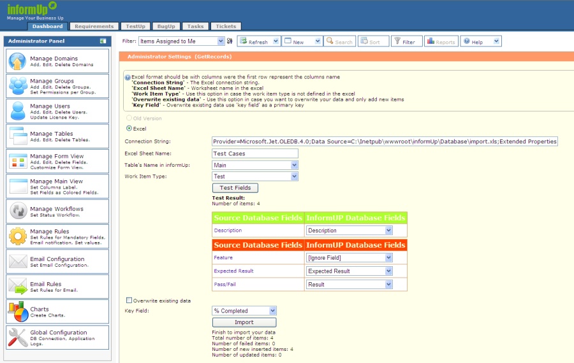Click the Search magnifier icon
The image size is (574, 363).
pos(330,41)
